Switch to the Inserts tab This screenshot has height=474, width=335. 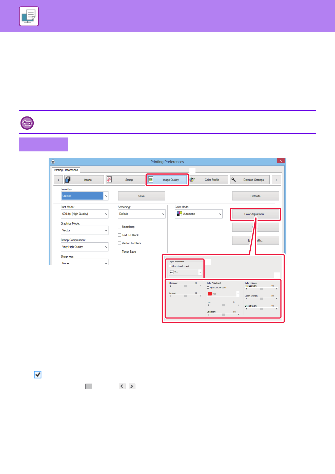[84, 180]
